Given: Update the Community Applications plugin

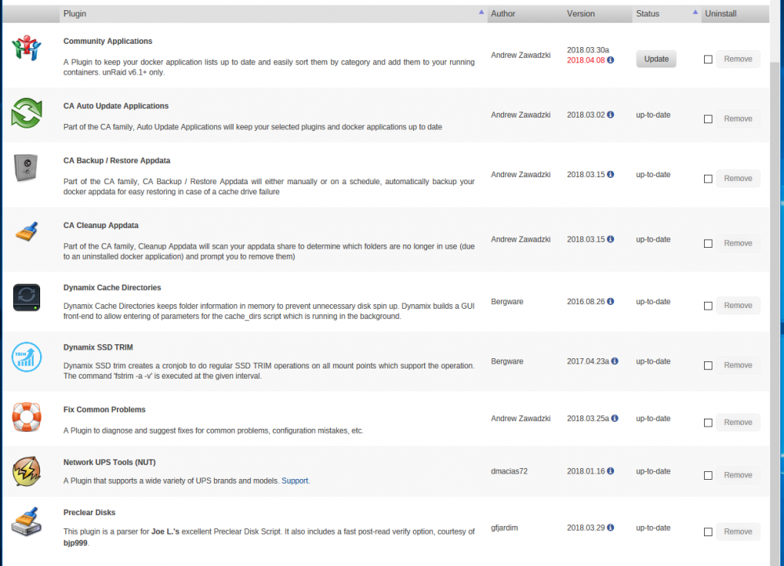Looking at the screenshot, I should [x=656, y=59].
